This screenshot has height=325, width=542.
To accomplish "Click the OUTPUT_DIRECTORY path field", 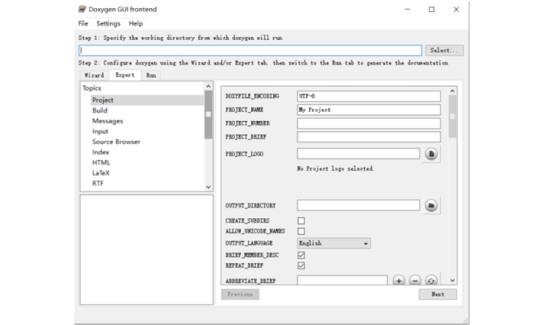I will tap(358, 205).
